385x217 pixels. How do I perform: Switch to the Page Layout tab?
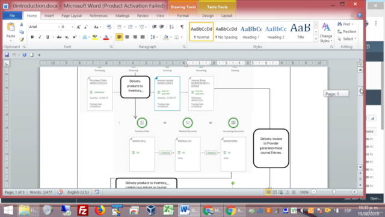point(72,16)
